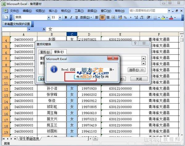The height and width of the screenshot is (146, 185).
Task: Open the help question box dropdown arrow
Action: tap(169, 11)
